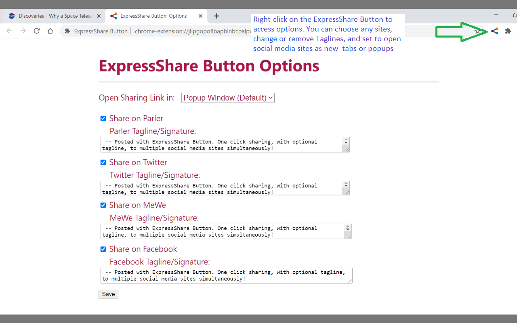Viewport: 517px width, 323px height.
Task: Reload the page
Action: click(x=36, y=31)
